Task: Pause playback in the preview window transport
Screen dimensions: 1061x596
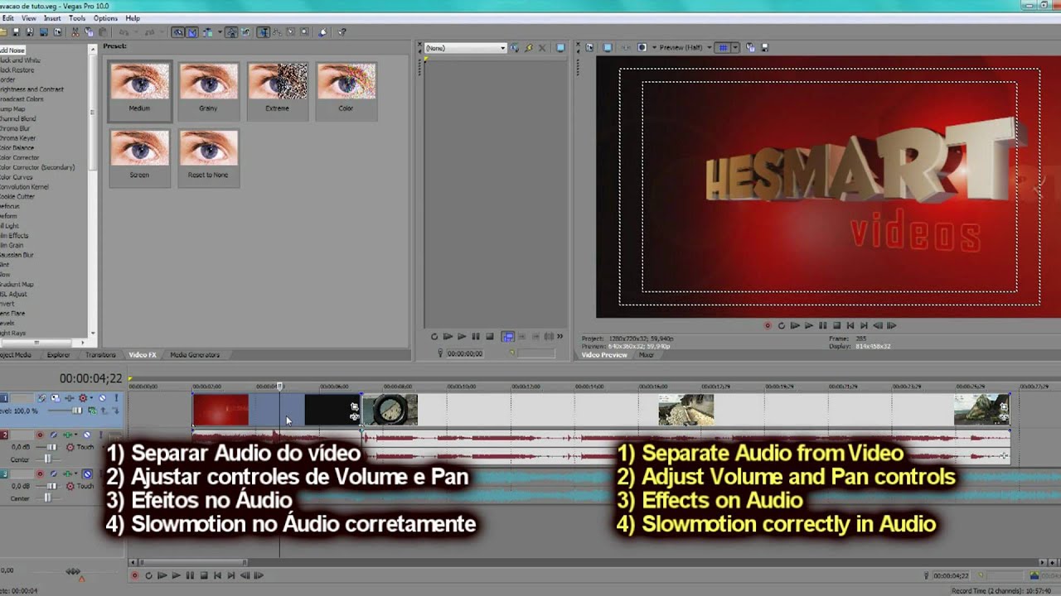Action: (822, 325)
